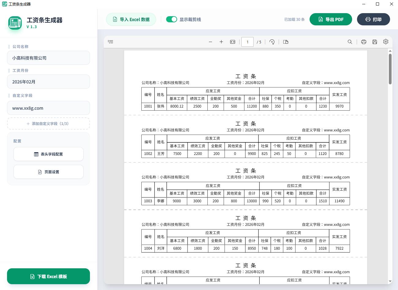Rotate the preview page
This screenshot has height=290, width=398.
click(x=272, y=42)
